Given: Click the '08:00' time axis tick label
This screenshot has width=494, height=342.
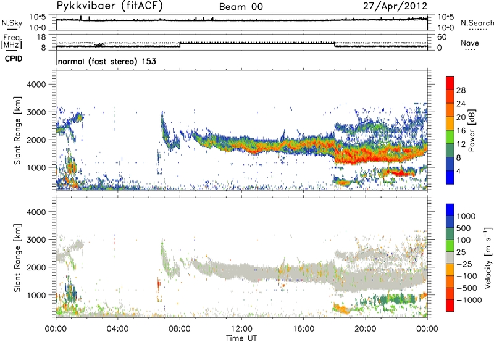Looking at the screenshot, I should pos(180,329).
